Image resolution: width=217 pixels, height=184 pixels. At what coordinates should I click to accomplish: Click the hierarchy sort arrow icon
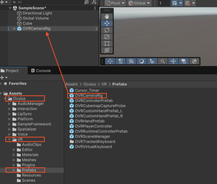[x=94, y=2]
